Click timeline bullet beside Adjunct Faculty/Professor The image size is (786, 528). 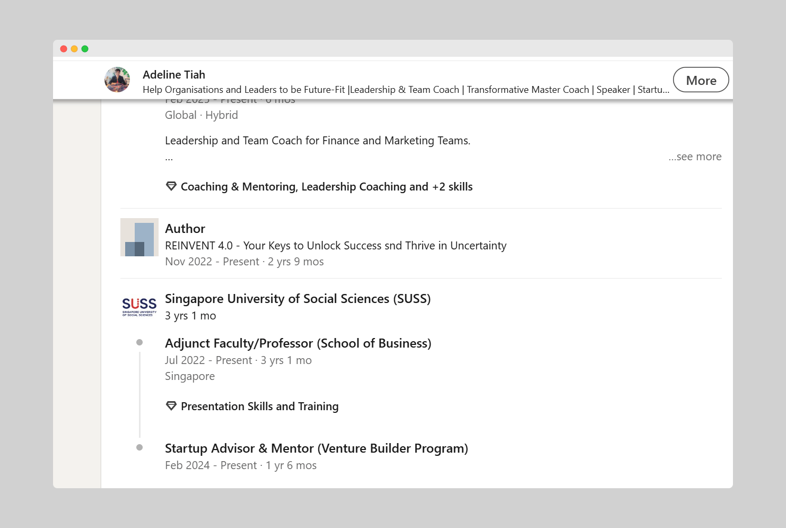point(139,342)
